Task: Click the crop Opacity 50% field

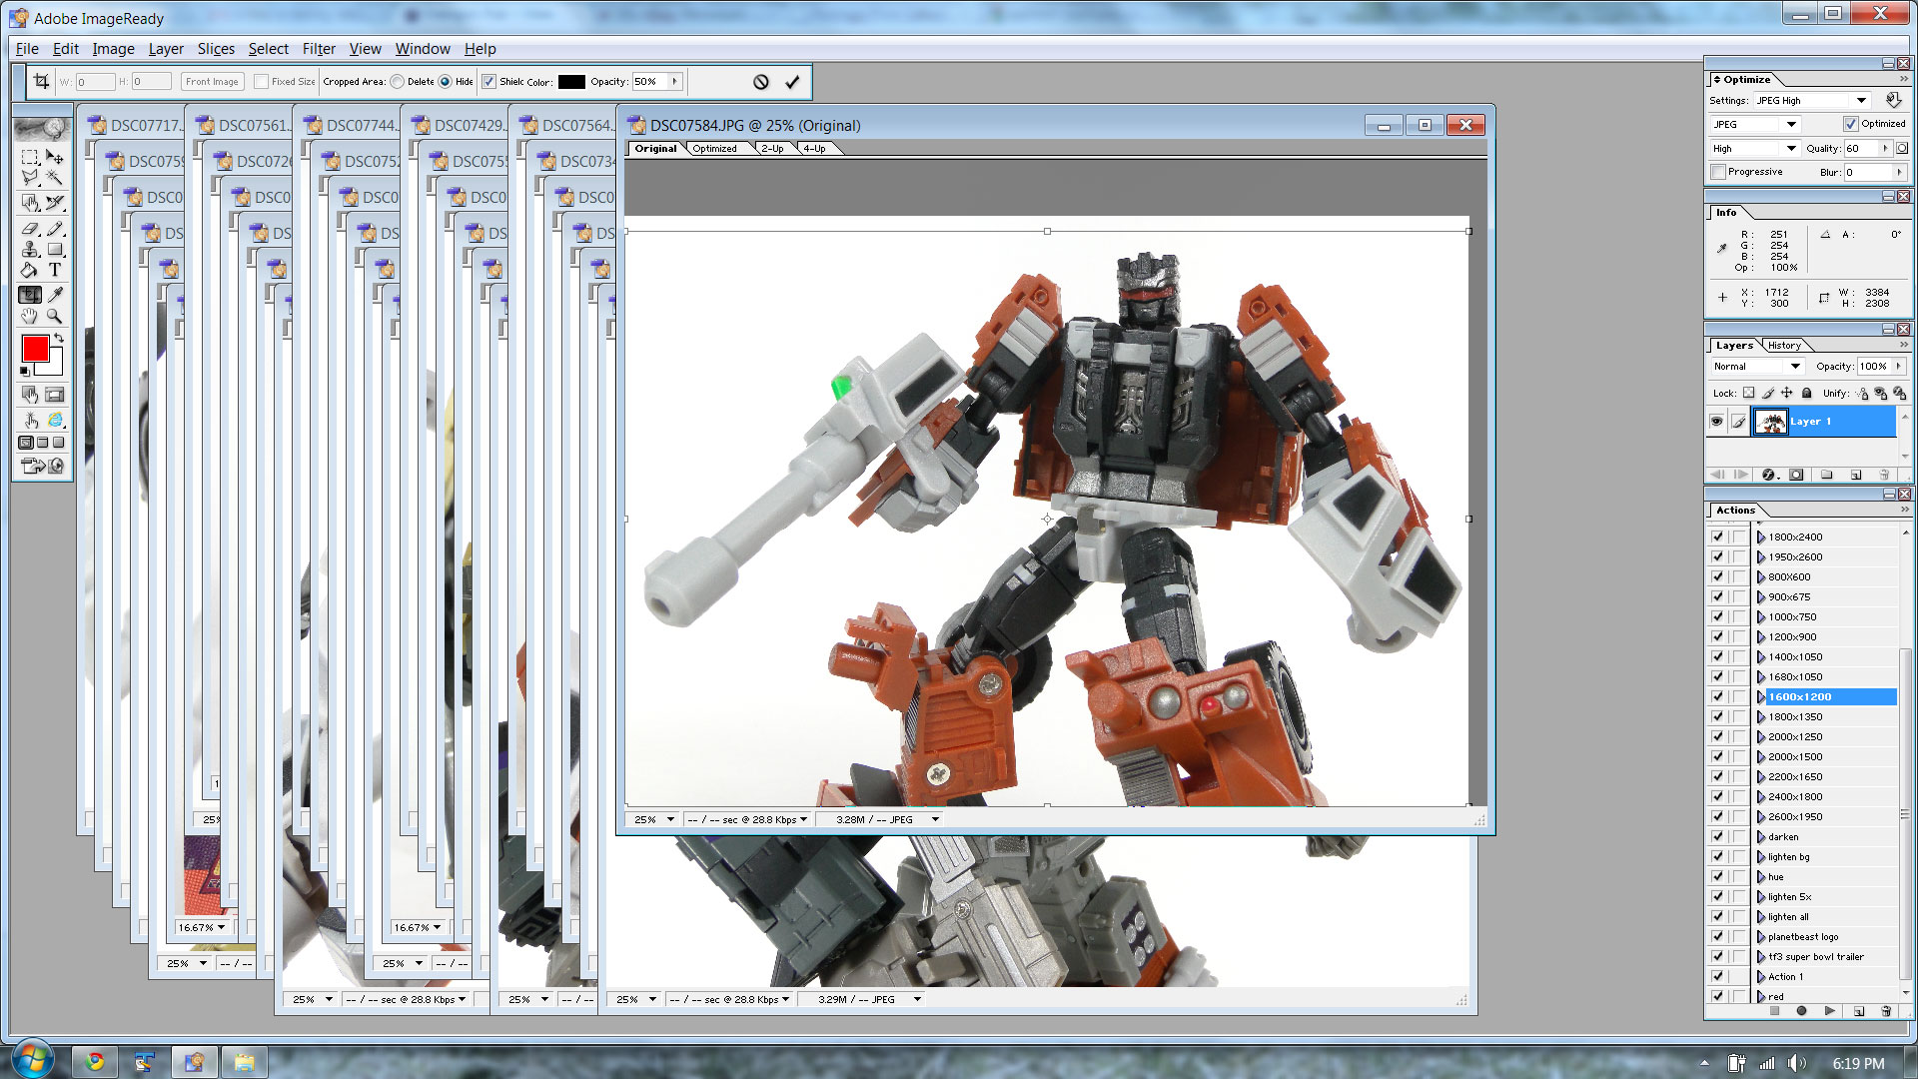Action: [649, 82]
